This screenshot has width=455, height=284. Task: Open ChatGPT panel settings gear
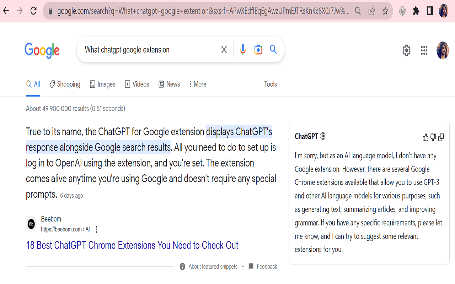[323, 136]
